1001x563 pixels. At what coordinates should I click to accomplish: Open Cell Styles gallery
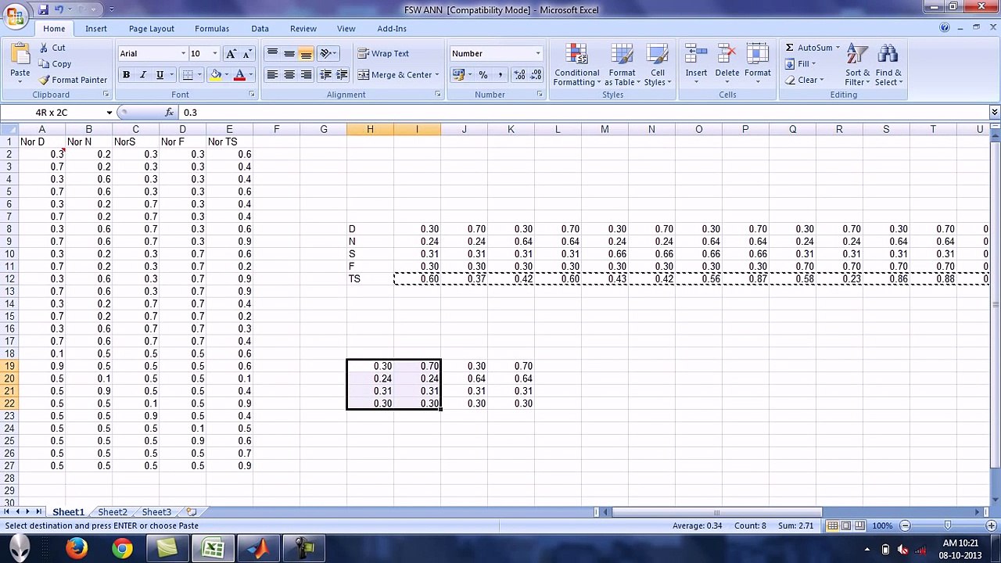tap(658, 66)
